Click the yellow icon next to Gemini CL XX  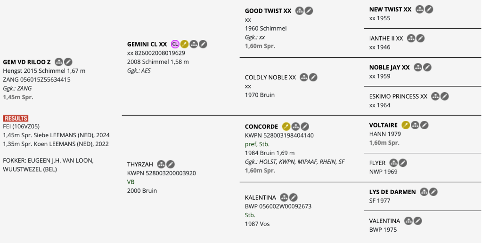coord(185,44)
